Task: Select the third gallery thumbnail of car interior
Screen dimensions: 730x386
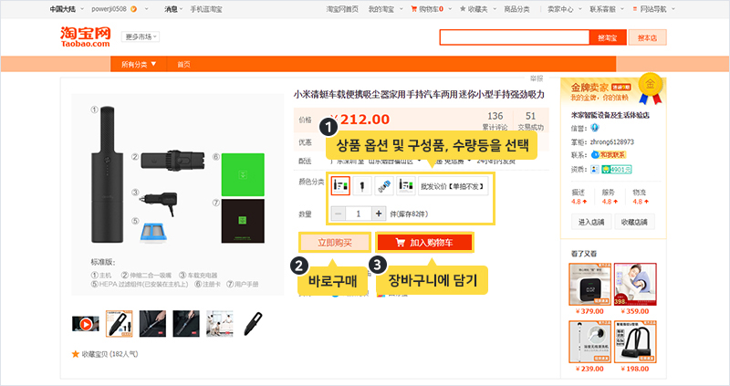Action: pyautogui.click(x=152, y=324)
